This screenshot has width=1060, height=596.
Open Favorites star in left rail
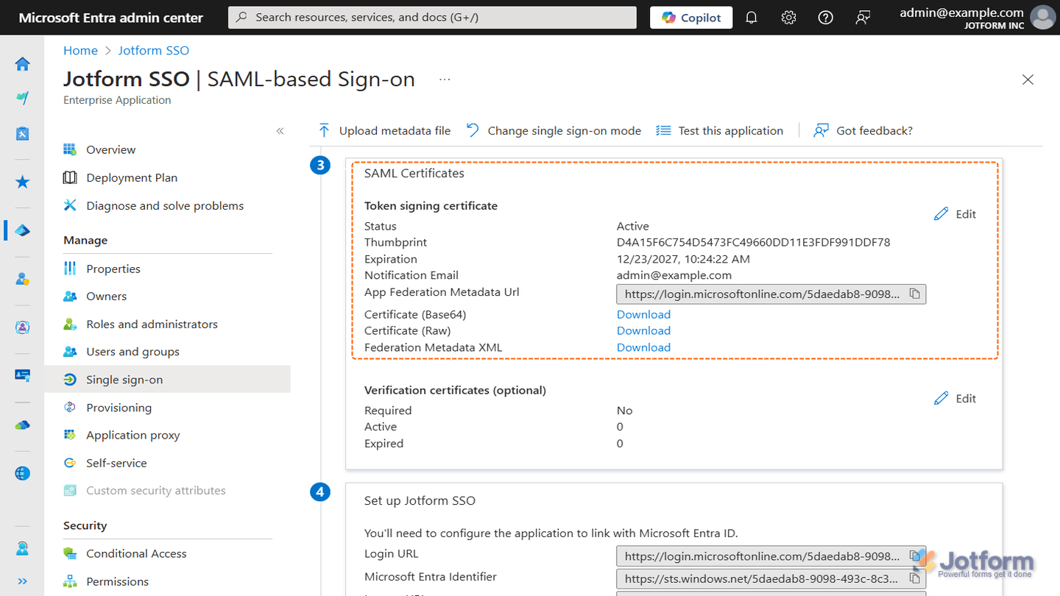click(23, 182)
